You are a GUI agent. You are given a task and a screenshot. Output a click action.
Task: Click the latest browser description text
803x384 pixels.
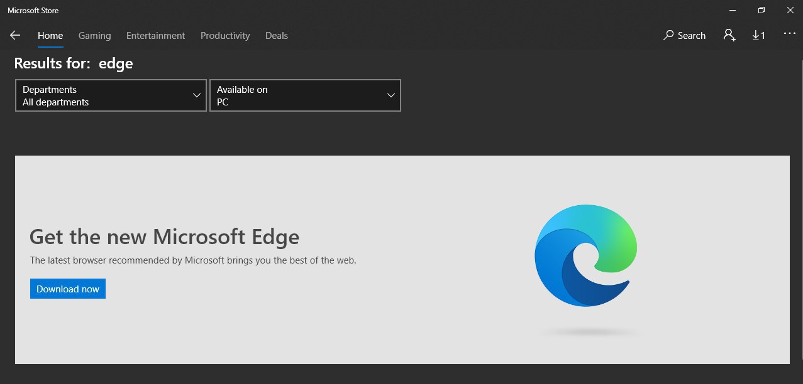point(193,260)
